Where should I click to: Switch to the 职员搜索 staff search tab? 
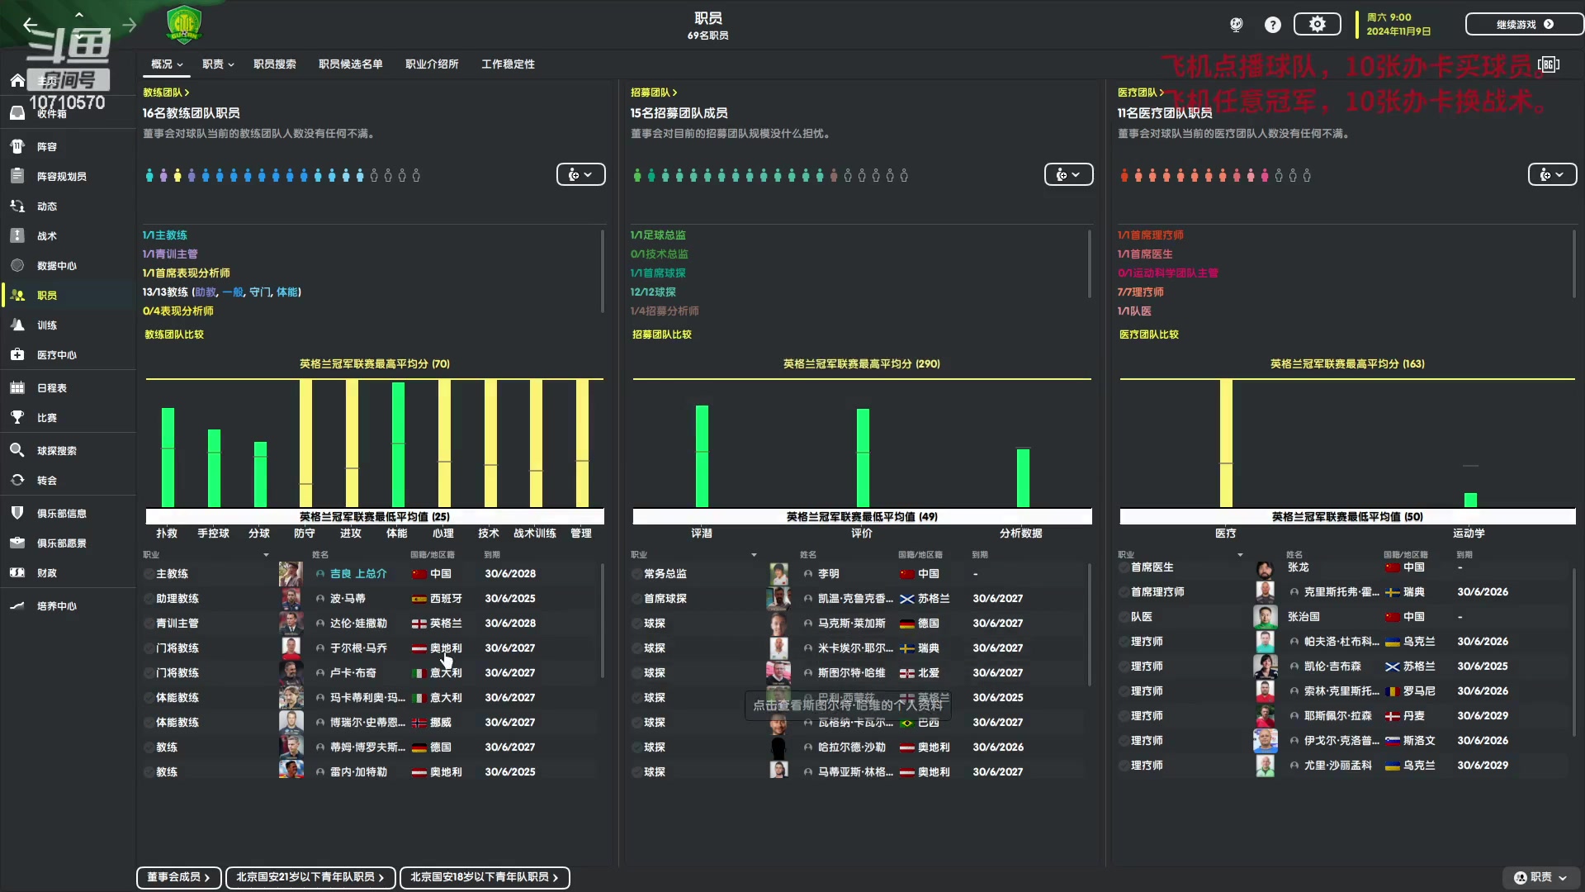pyautogui.click(x=274, y=64)
